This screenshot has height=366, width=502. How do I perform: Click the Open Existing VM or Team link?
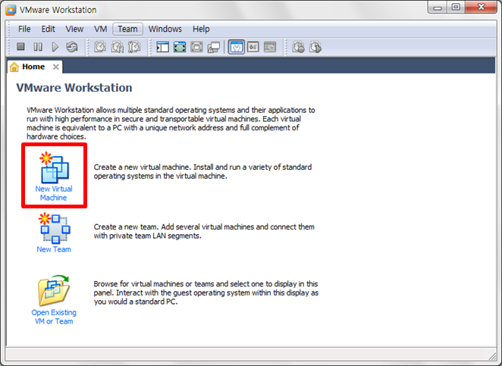coord(54,317)
